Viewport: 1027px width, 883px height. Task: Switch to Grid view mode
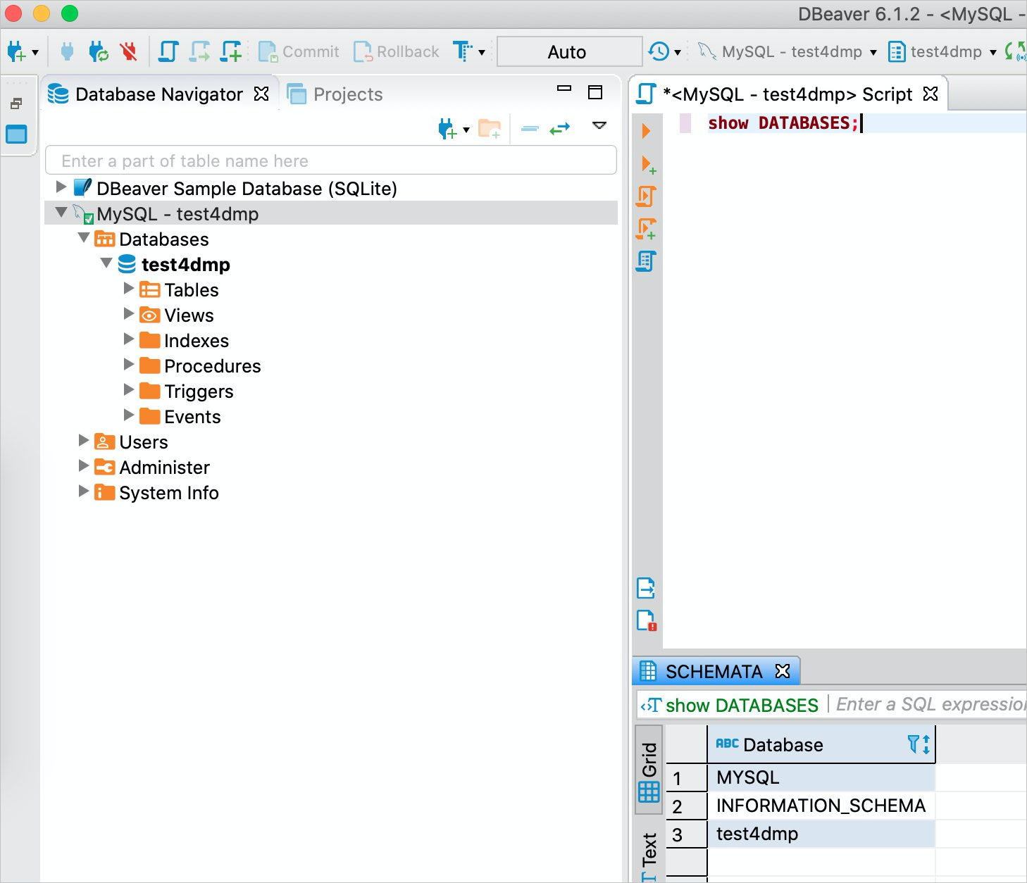point(649,771)
